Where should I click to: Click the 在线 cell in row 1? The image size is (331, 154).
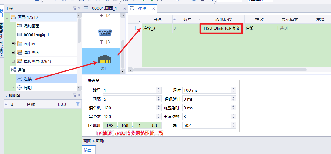259,28
